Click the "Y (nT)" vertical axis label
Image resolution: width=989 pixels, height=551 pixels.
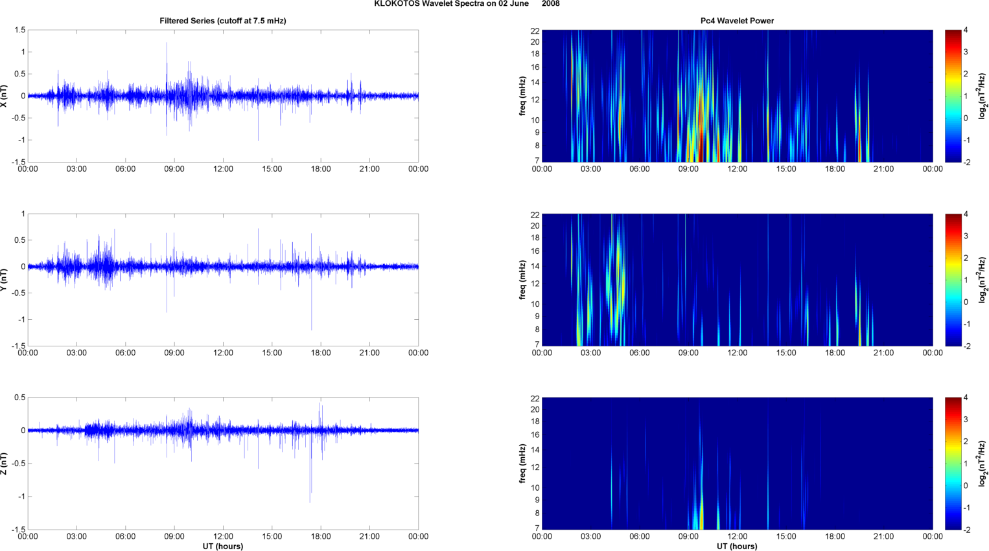point(4,280)
